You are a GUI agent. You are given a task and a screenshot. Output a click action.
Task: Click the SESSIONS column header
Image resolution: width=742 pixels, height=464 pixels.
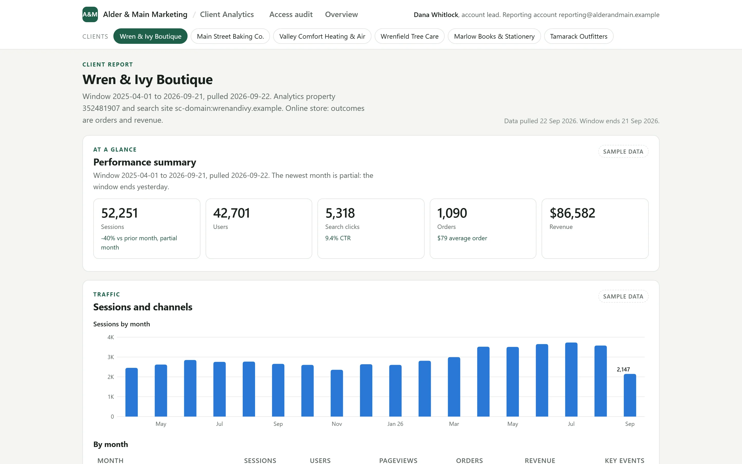pos(260,460)
